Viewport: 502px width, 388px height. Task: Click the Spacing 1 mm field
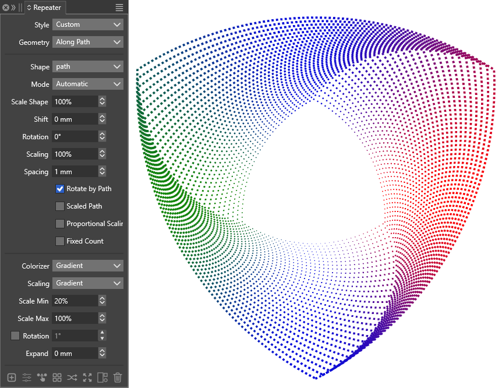pyautogui.click(x=75, y=171)
